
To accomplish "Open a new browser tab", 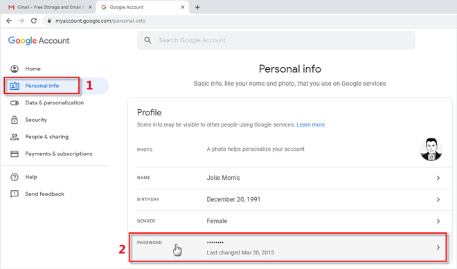I will 197,7.
